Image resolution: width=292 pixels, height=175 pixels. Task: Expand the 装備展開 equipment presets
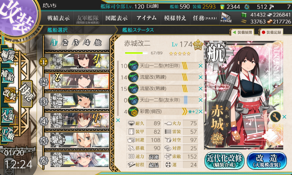pos(242,33)
